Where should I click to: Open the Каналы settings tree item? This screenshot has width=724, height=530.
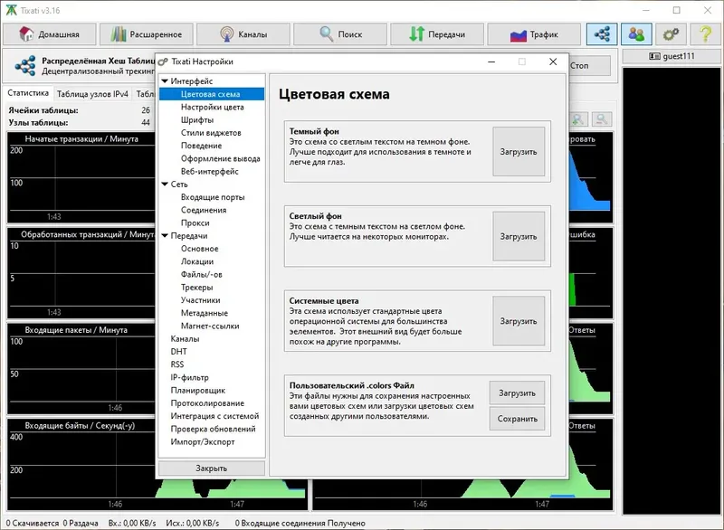[x=186, y=339]
